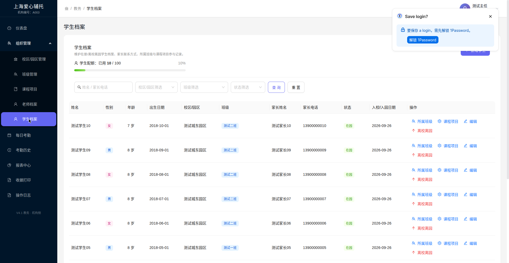Viewport: 509px width, 263px height.
Task: Click the 操作日志 file icon
Action: [x=9, y=195]
